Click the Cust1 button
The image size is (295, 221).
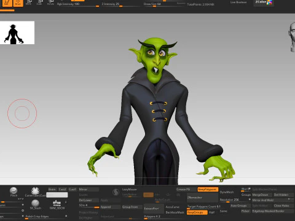point(73,189)
